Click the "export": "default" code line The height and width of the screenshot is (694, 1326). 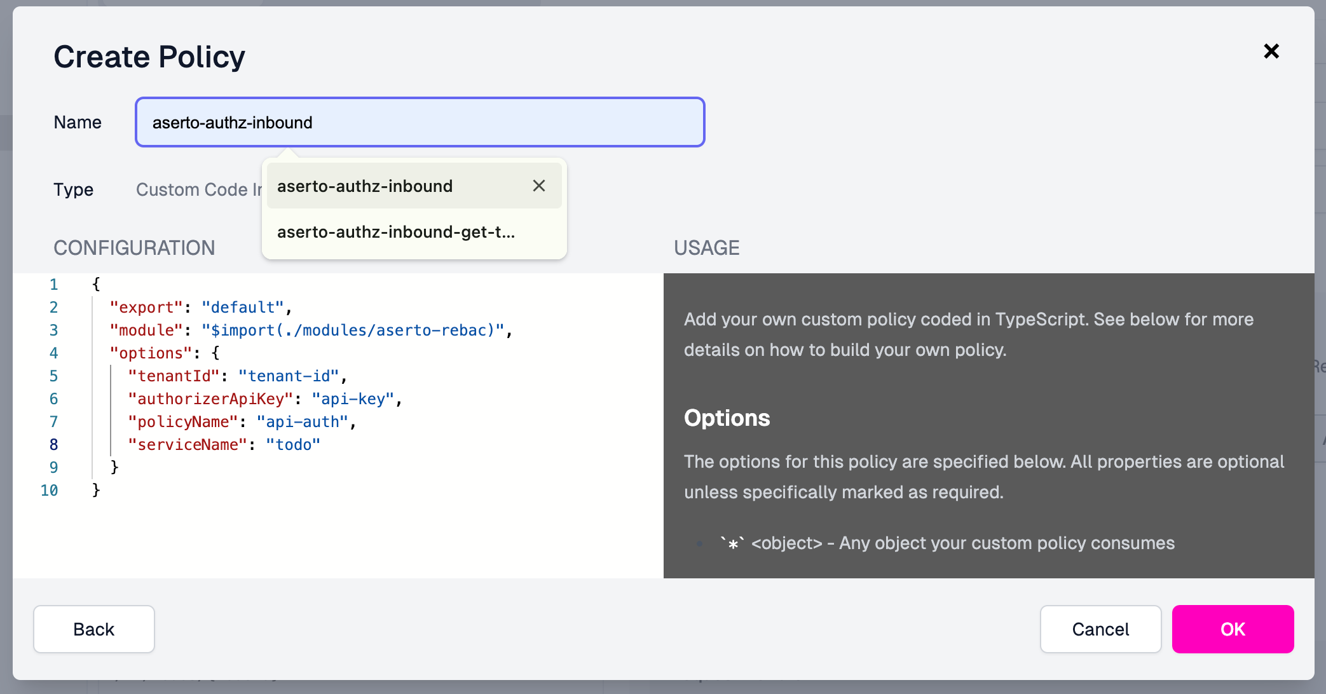[x=201, y=308]
